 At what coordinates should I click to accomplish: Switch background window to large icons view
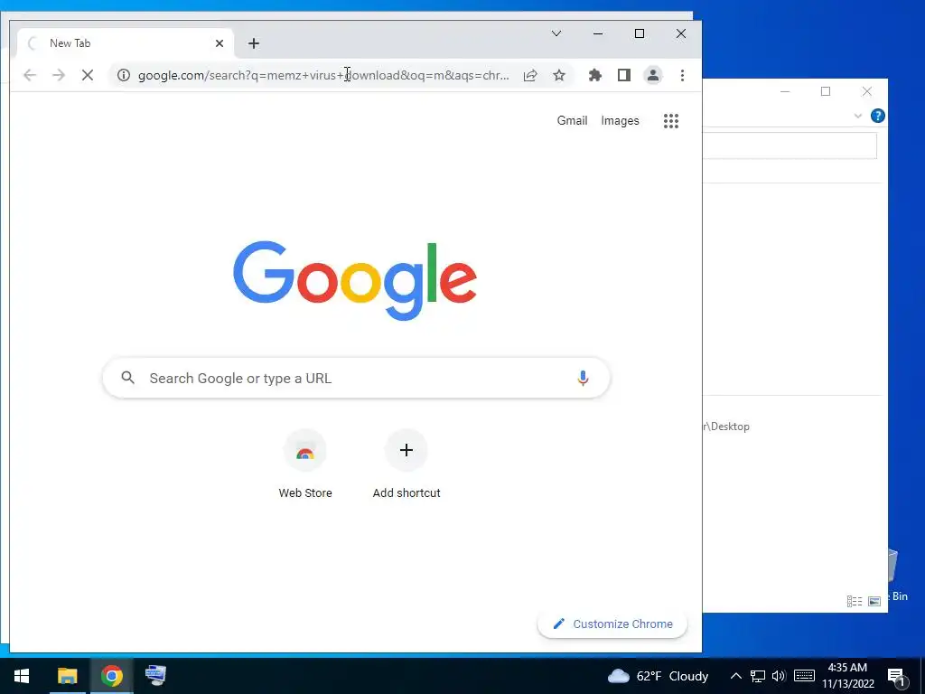[x=874, y=601]
